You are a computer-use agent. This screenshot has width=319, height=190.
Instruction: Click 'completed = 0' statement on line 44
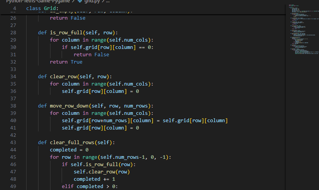pyautogui.click(x=69, y=150)
